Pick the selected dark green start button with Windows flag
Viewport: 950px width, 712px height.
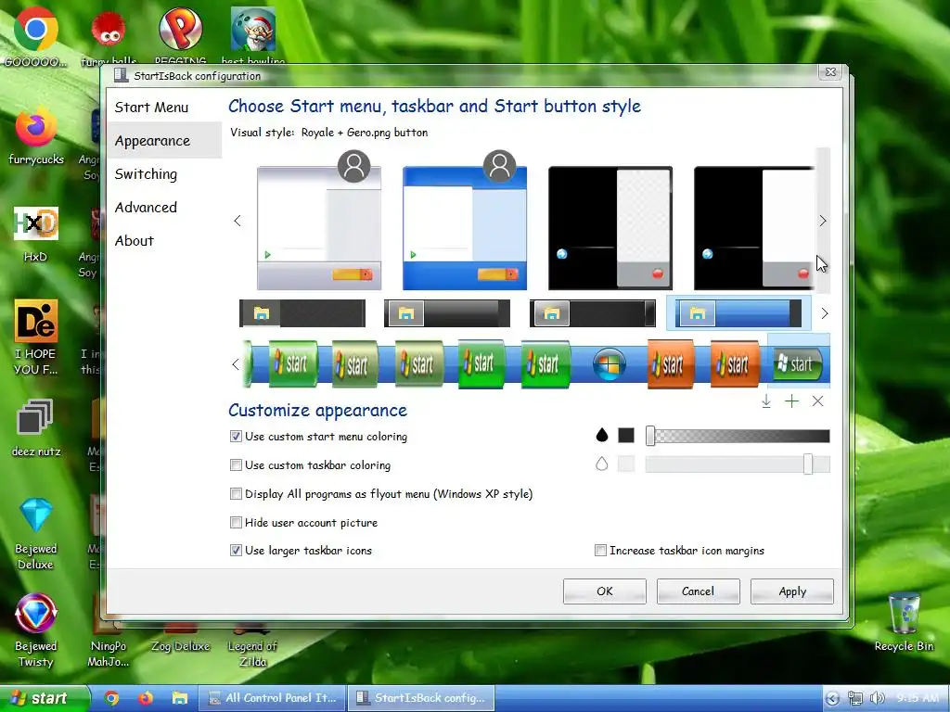tap(799, 363)
